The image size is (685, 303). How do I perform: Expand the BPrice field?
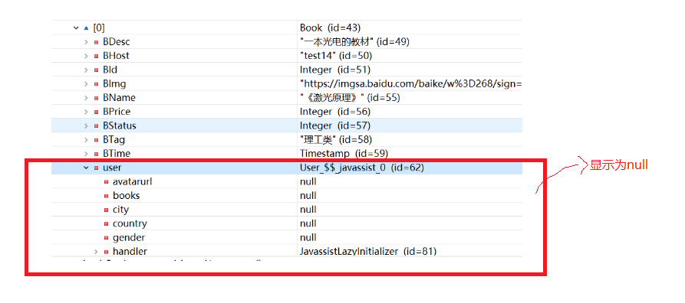tap(86, 112)
